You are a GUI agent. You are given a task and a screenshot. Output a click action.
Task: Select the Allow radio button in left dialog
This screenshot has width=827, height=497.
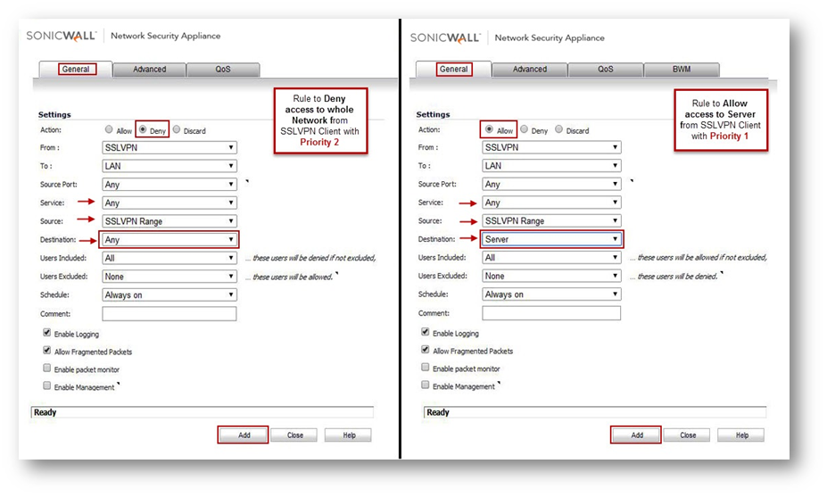[x=110, y=129]
